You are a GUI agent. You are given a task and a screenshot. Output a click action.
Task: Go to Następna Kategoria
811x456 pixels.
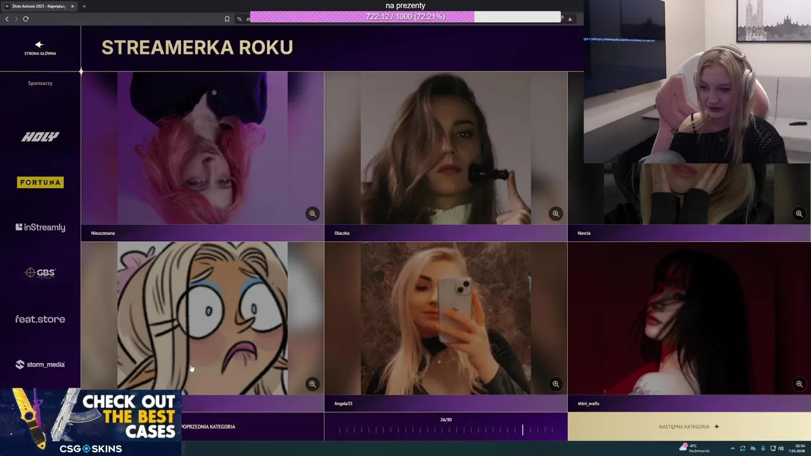click(x=689, y=426)
